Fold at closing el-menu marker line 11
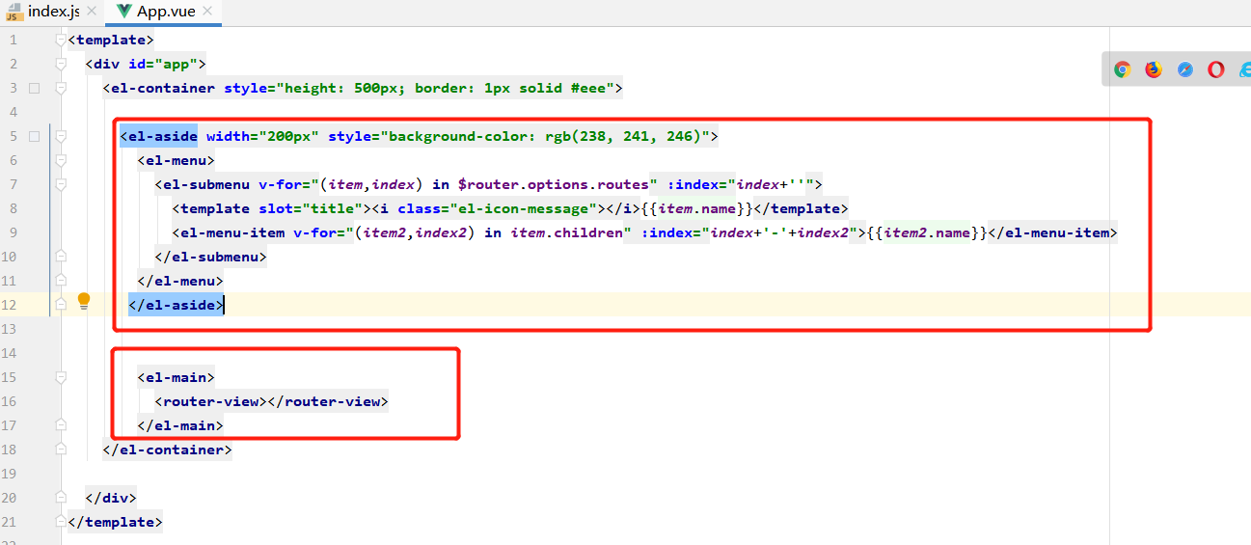1251x545 pixels. pos(61,281)
